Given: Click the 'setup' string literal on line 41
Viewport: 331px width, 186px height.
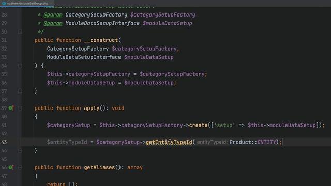Looking at the screenshot, I should 224,125.
